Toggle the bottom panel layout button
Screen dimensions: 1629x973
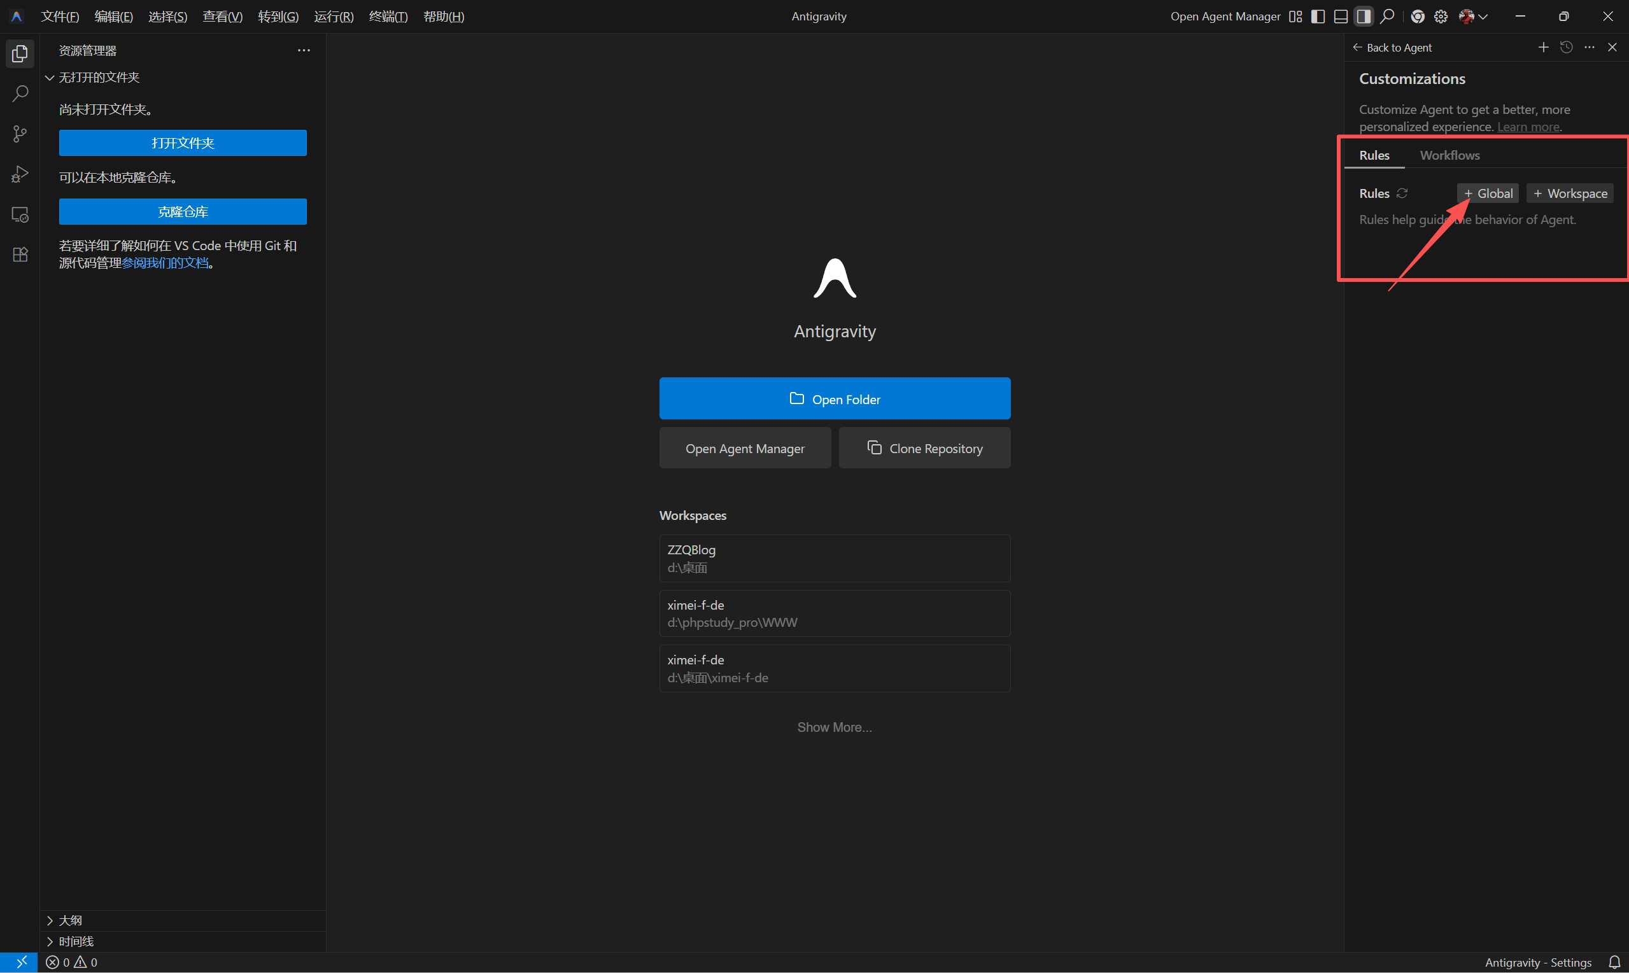1341,17
